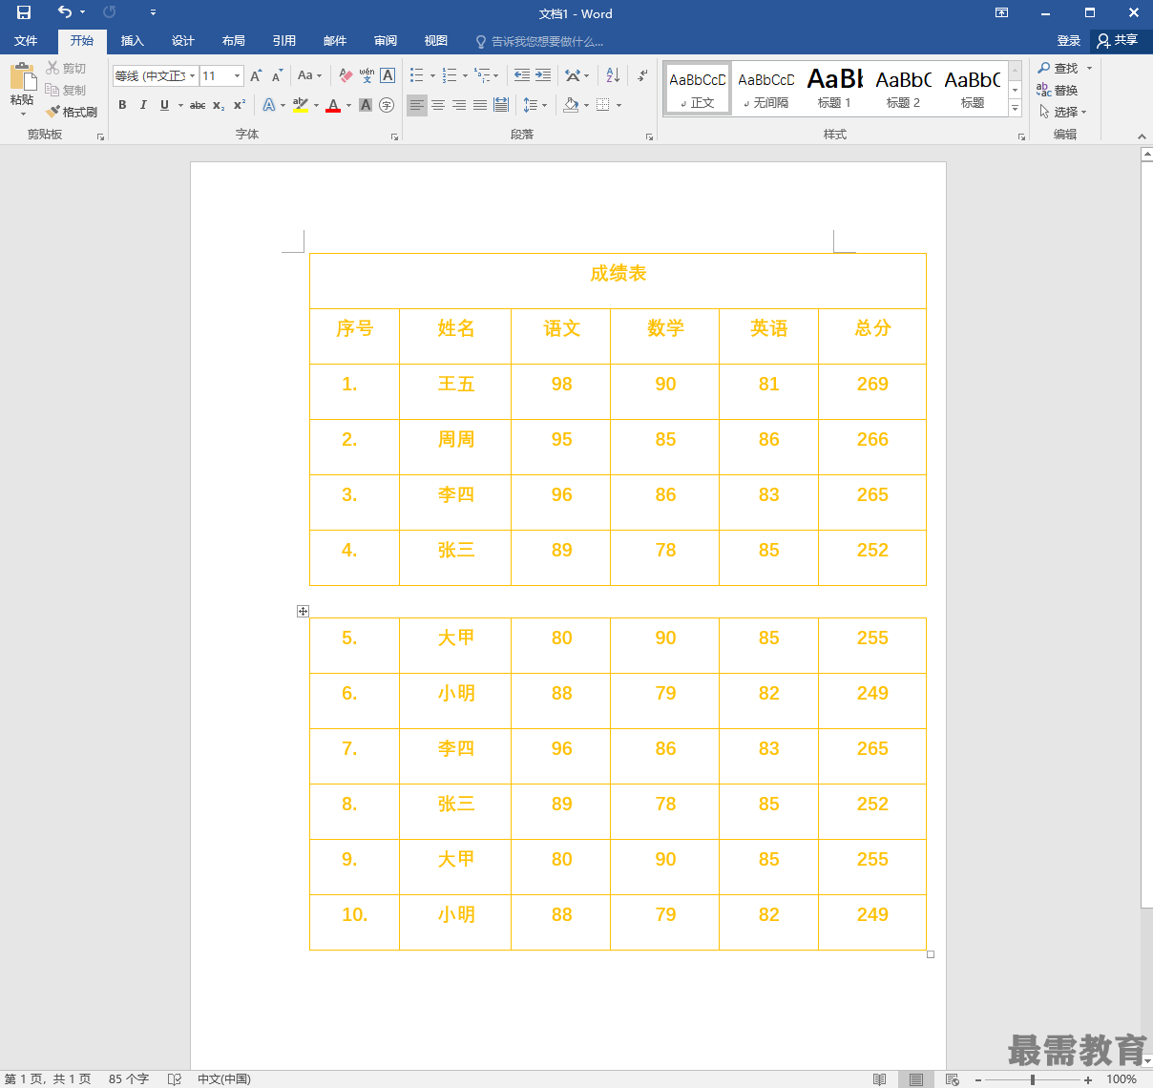The width and height of the screenshot is (1153, 1088).
Task: Open the proofing check icon in status bar
Action: pos(175,1078)
